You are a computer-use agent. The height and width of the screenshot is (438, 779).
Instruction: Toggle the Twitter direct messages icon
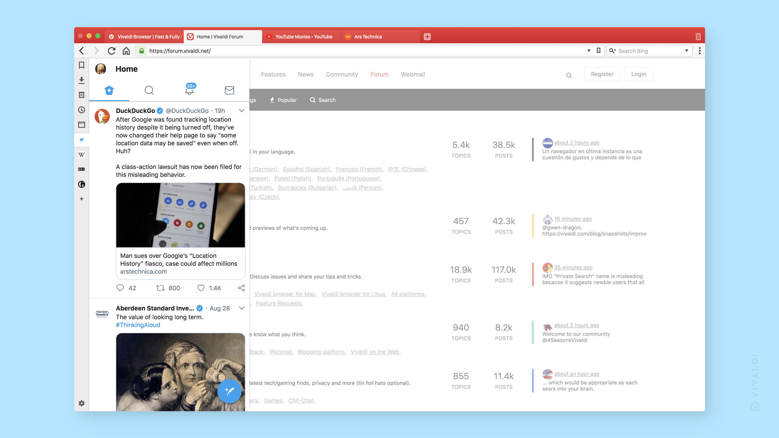tap(229, 90)
